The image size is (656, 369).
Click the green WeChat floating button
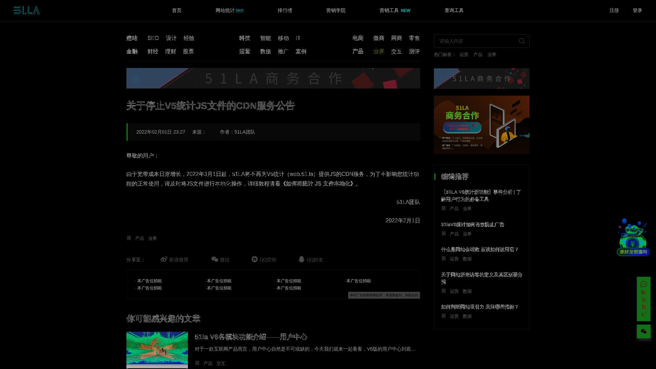pyautogui.click(x=644, y=331)
